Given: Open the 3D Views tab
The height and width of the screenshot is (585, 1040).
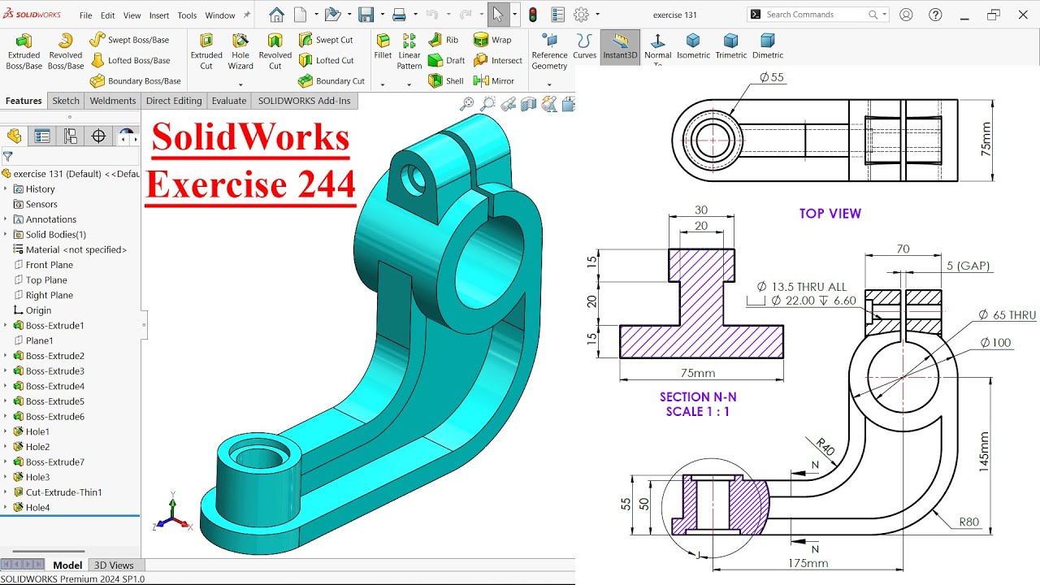Looking at the screenshot, I should click(114, 565).
